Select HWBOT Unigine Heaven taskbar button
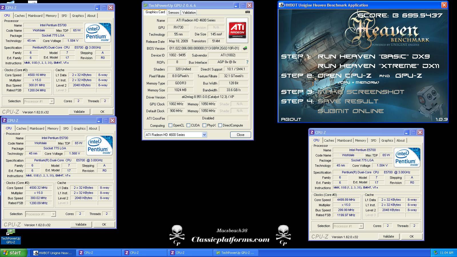The image size is (457, 257). [53, 253]
